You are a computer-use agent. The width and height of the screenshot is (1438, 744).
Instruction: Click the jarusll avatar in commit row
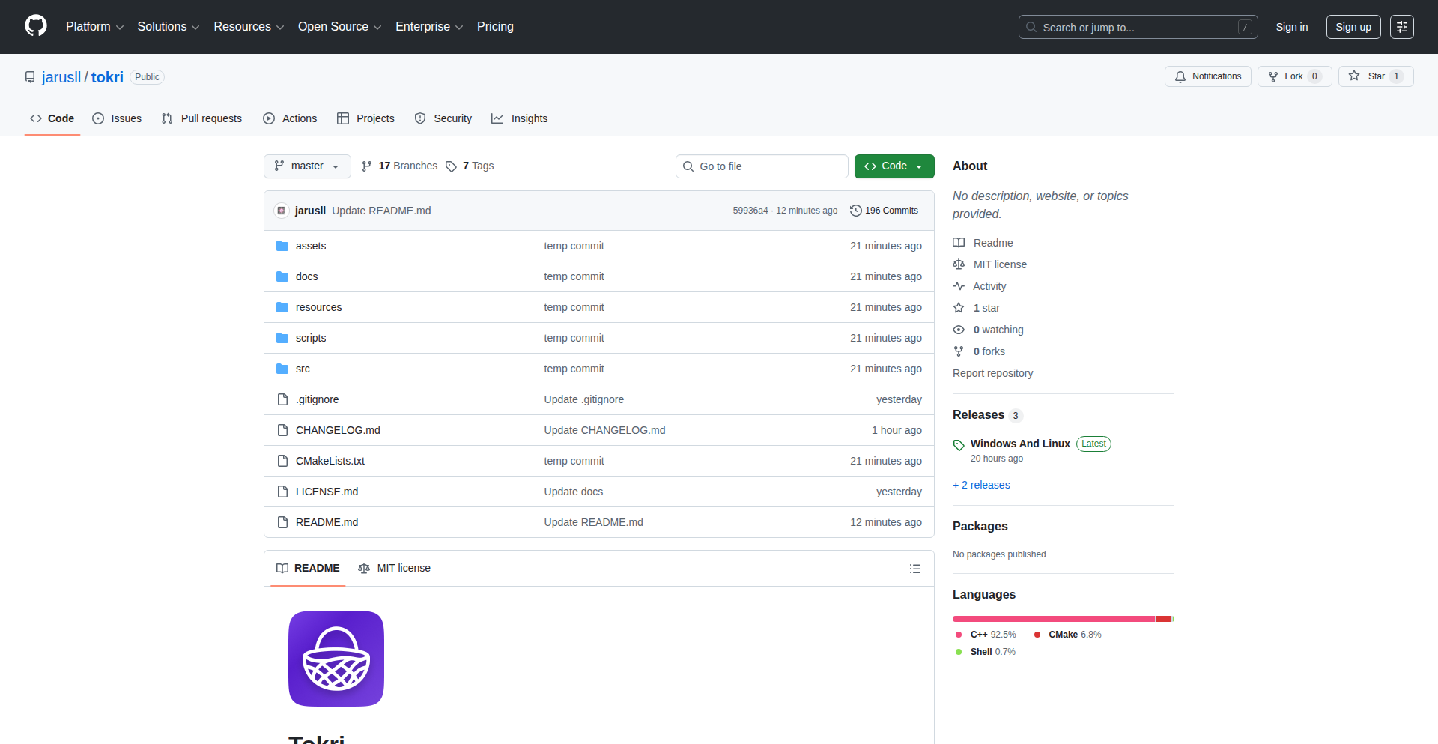(x=282, y=211)
